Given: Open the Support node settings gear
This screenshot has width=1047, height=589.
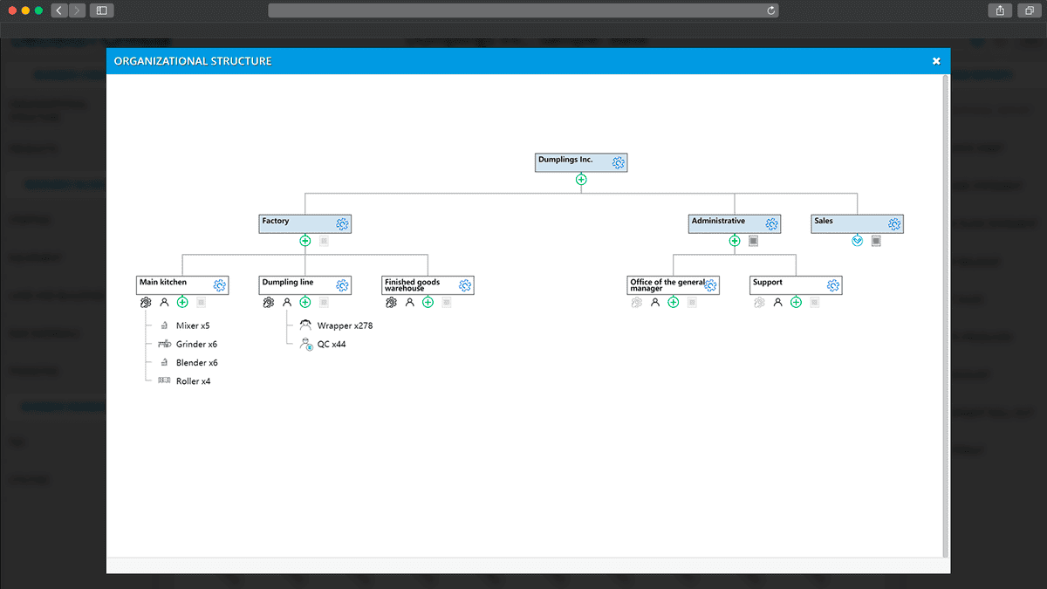Looking at the screenshot, I should (831, 285).
